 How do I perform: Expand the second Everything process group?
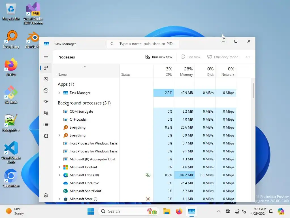click(x=59, y=135)
